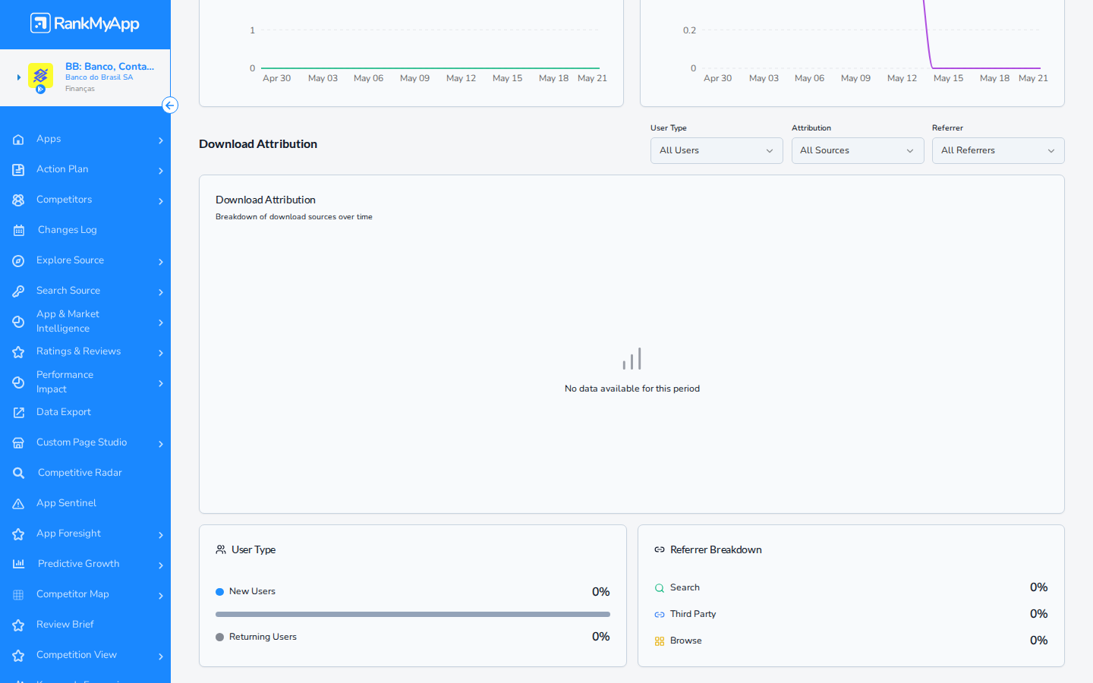Click the Action Plan icon

[x=18, y=170]
